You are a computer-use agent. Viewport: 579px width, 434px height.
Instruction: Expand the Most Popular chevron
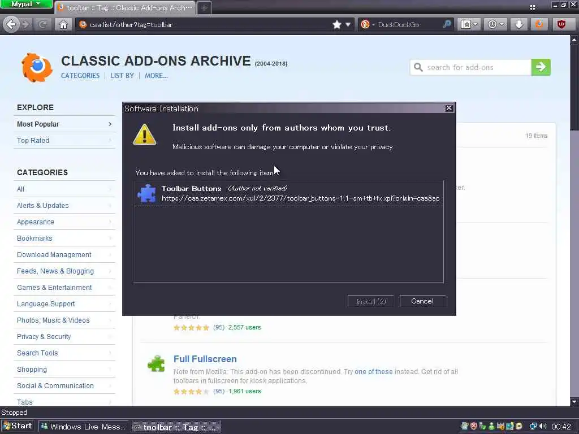click(x=110, y=124)
